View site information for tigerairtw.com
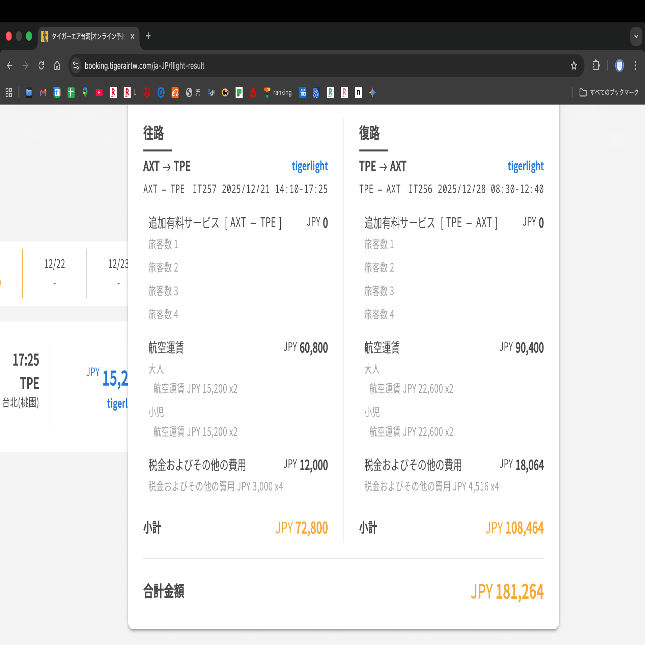The image size is (645, 645). click(x=76, y=65)
